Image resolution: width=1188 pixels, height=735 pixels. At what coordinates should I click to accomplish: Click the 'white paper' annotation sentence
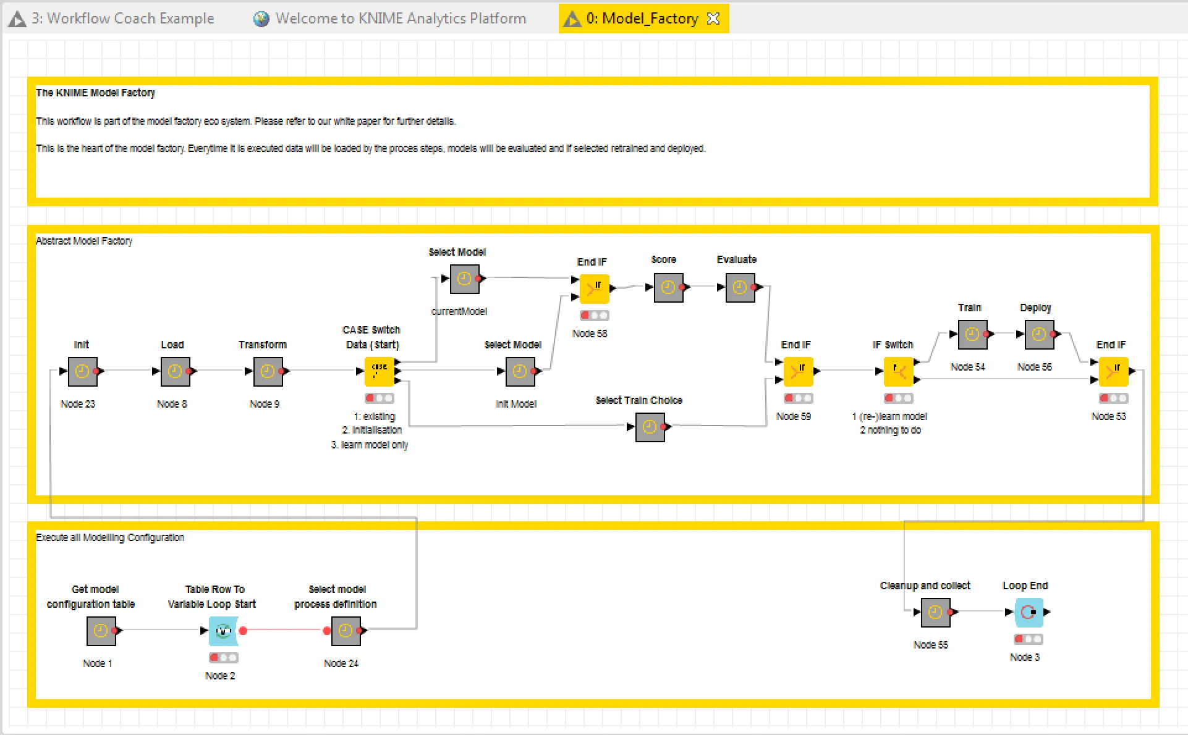click(246, 121)
